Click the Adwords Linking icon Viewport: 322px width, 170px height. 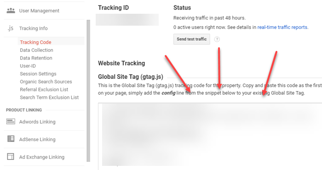pyautogui.click(x=11, y=122)
